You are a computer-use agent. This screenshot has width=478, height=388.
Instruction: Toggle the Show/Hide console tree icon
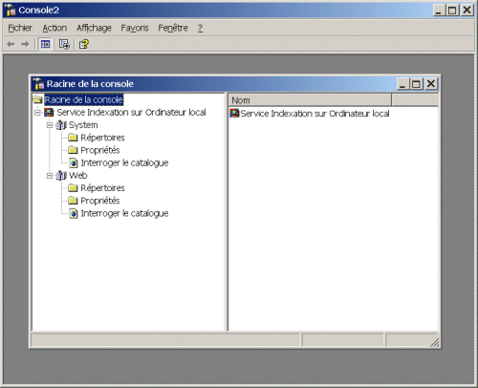45,44
